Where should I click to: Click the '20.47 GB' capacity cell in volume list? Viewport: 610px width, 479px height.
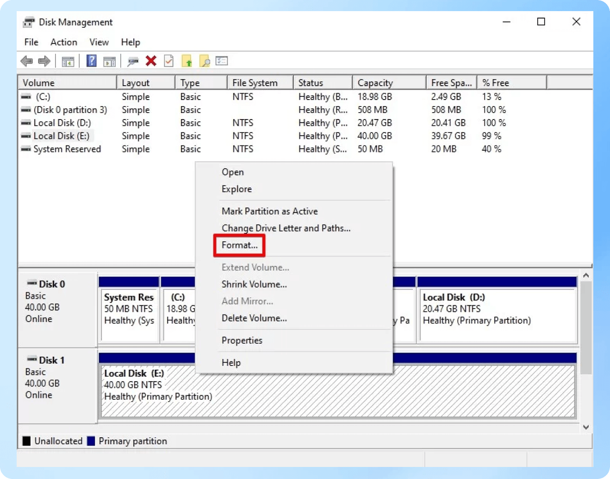click(375, 123)
